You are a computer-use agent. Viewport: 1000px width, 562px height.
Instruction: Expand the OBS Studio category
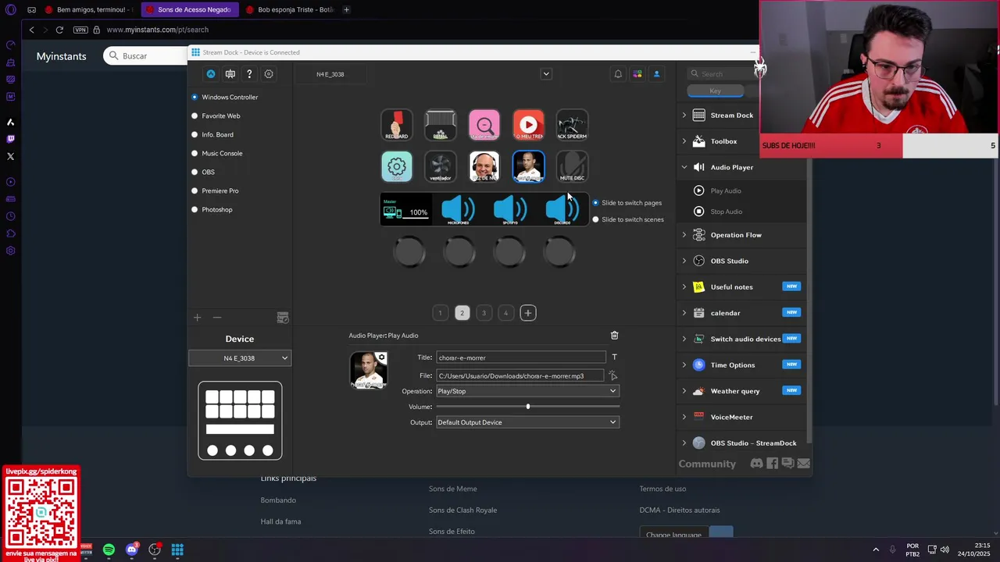pos(684,261)
